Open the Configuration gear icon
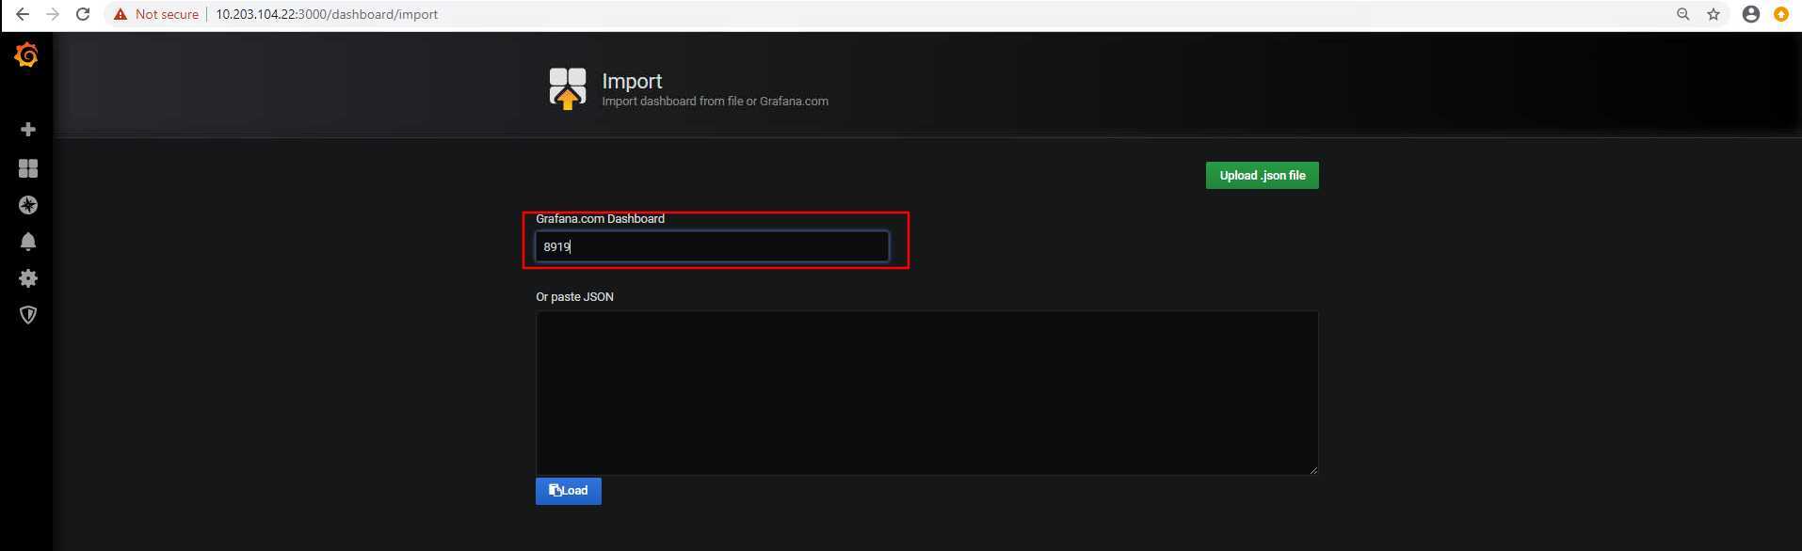Image resolution: width=1802 pixels, height=551 pixels. [28, 278]
